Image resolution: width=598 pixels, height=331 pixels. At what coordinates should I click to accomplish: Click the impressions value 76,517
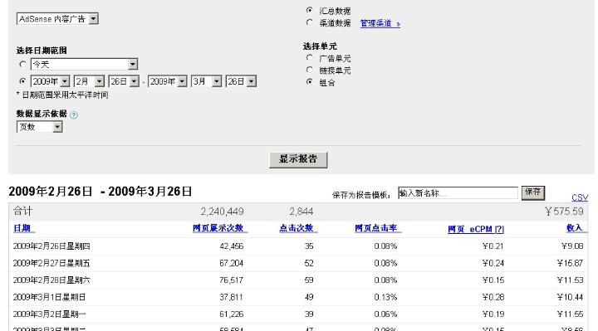(232, 280)
